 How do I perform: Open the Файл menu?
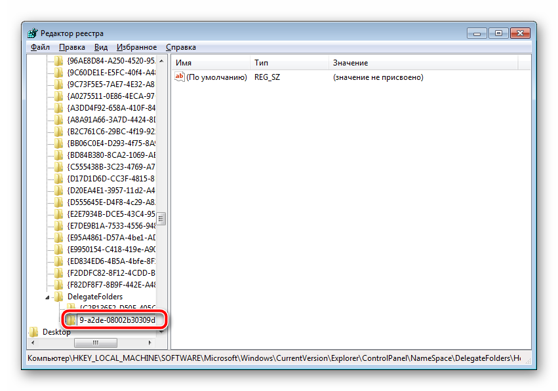click(40, 47)
